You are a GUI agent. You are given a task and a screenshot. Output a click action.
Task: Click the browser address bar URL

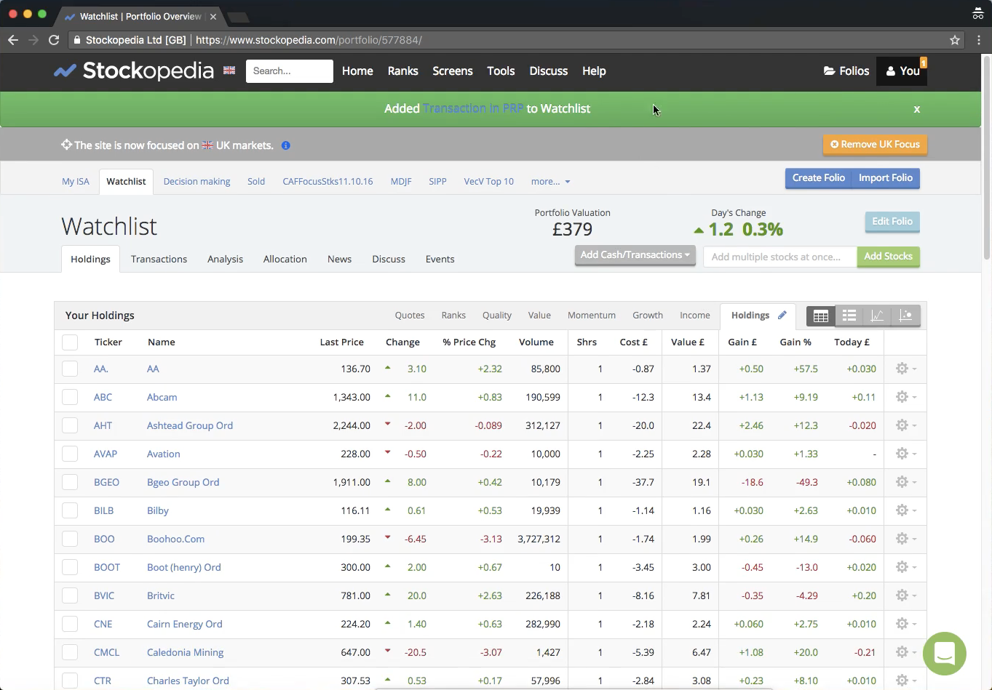tap(309, 40)
